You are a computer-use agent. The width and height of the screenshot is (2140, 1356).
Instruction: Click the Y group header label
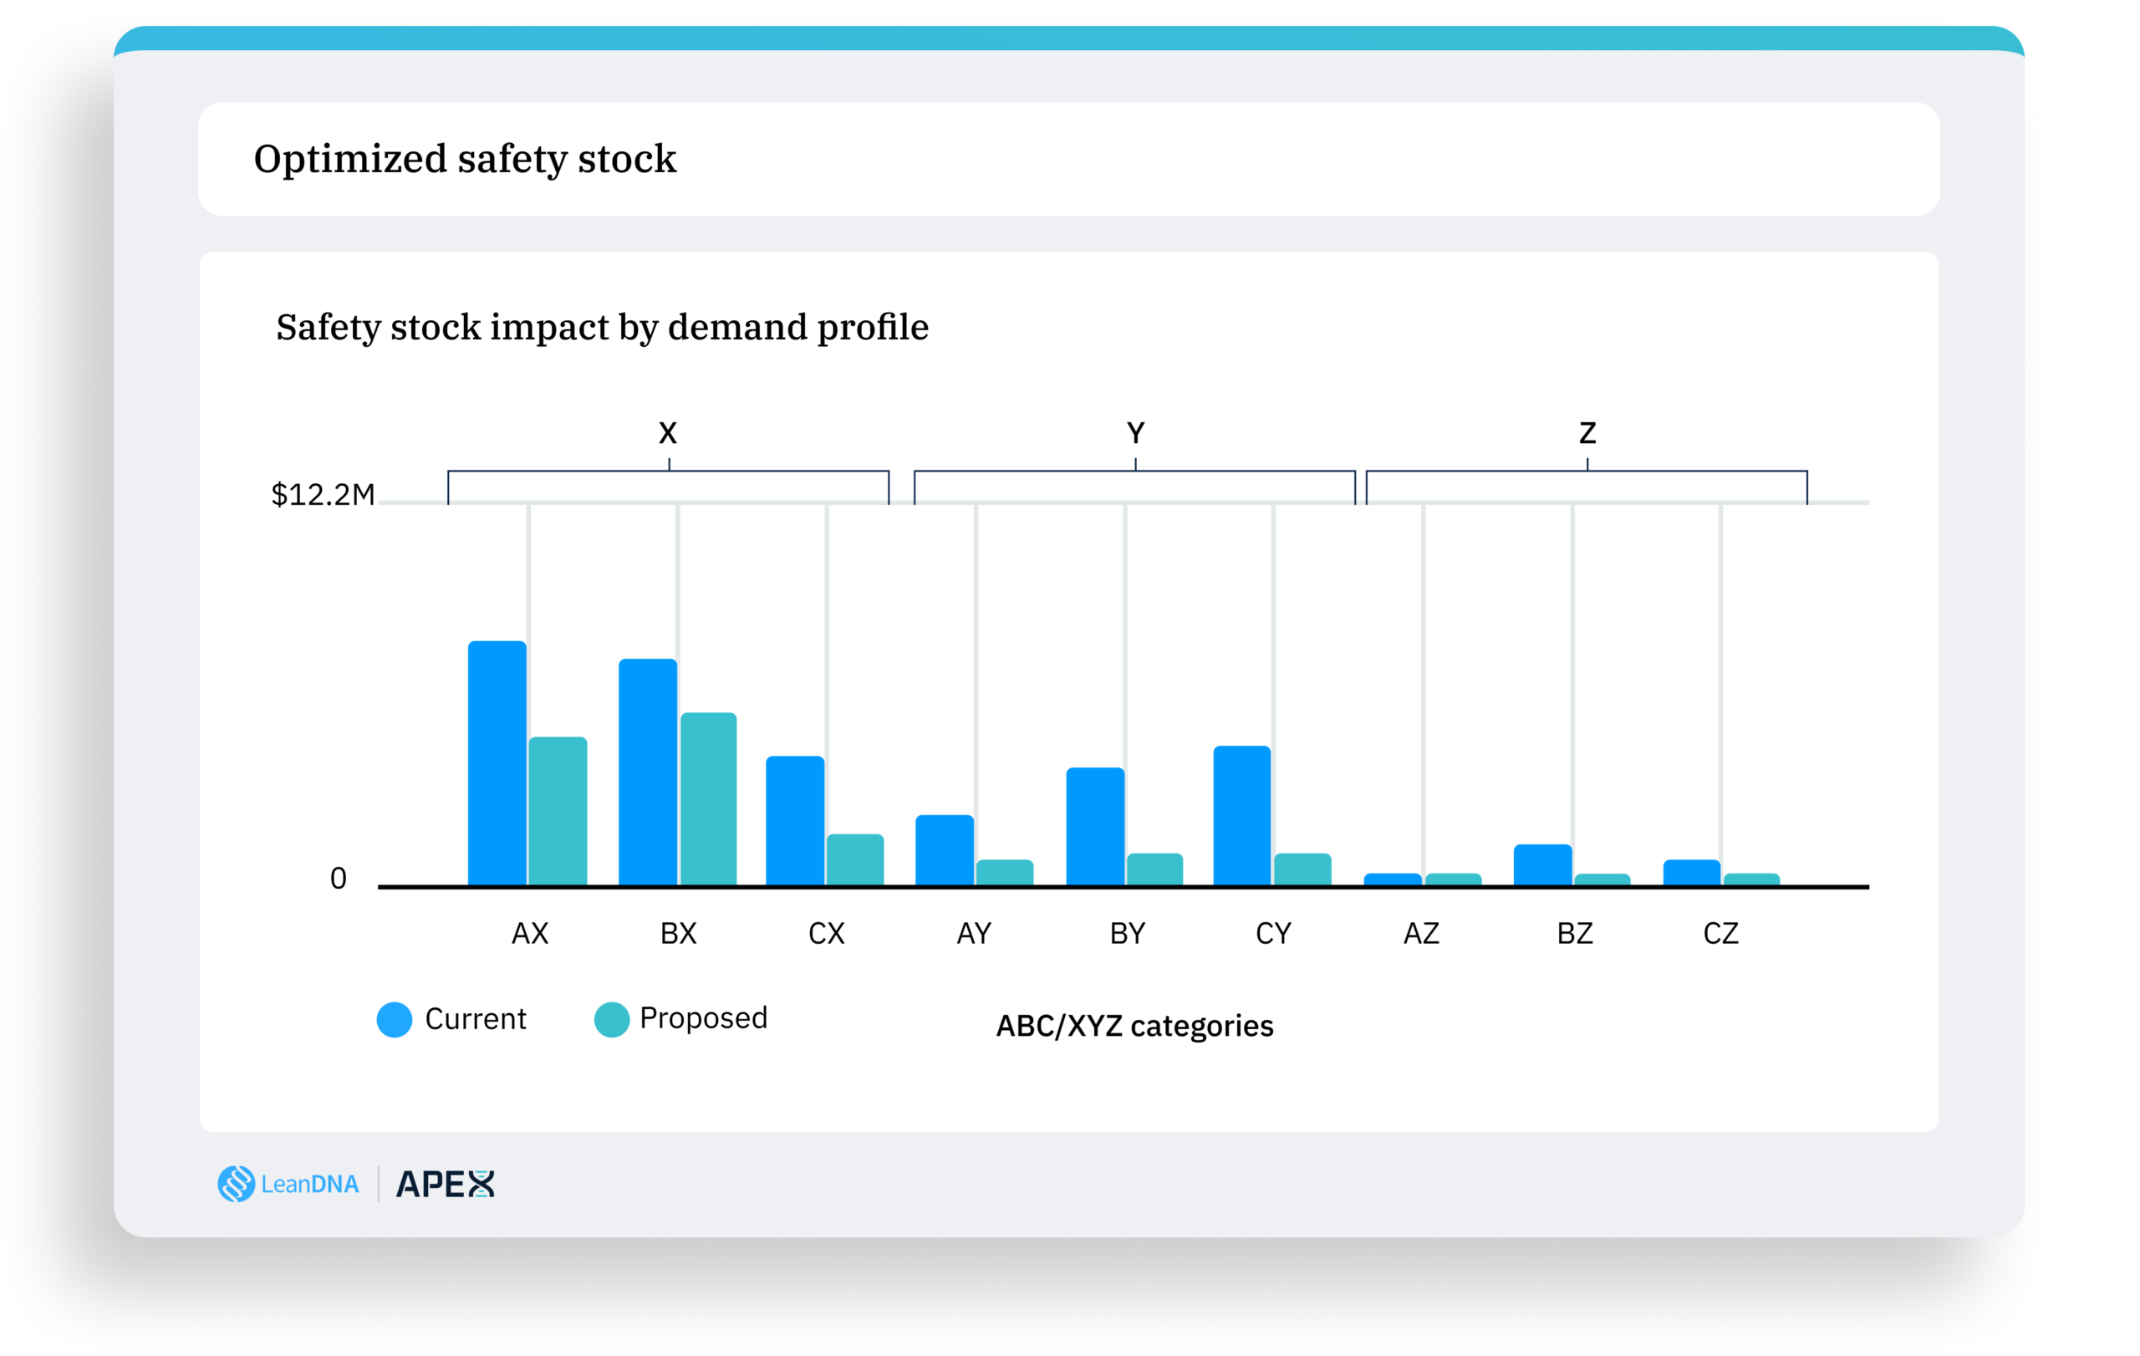1136,434
